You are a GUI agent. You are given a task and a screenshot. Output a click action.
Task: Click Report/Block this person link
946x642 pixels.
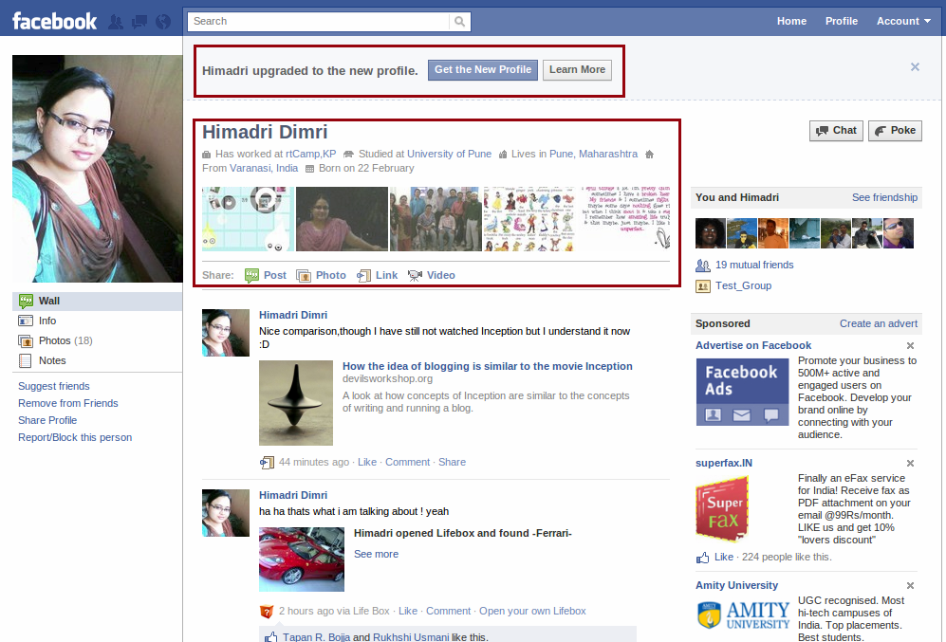75,438
